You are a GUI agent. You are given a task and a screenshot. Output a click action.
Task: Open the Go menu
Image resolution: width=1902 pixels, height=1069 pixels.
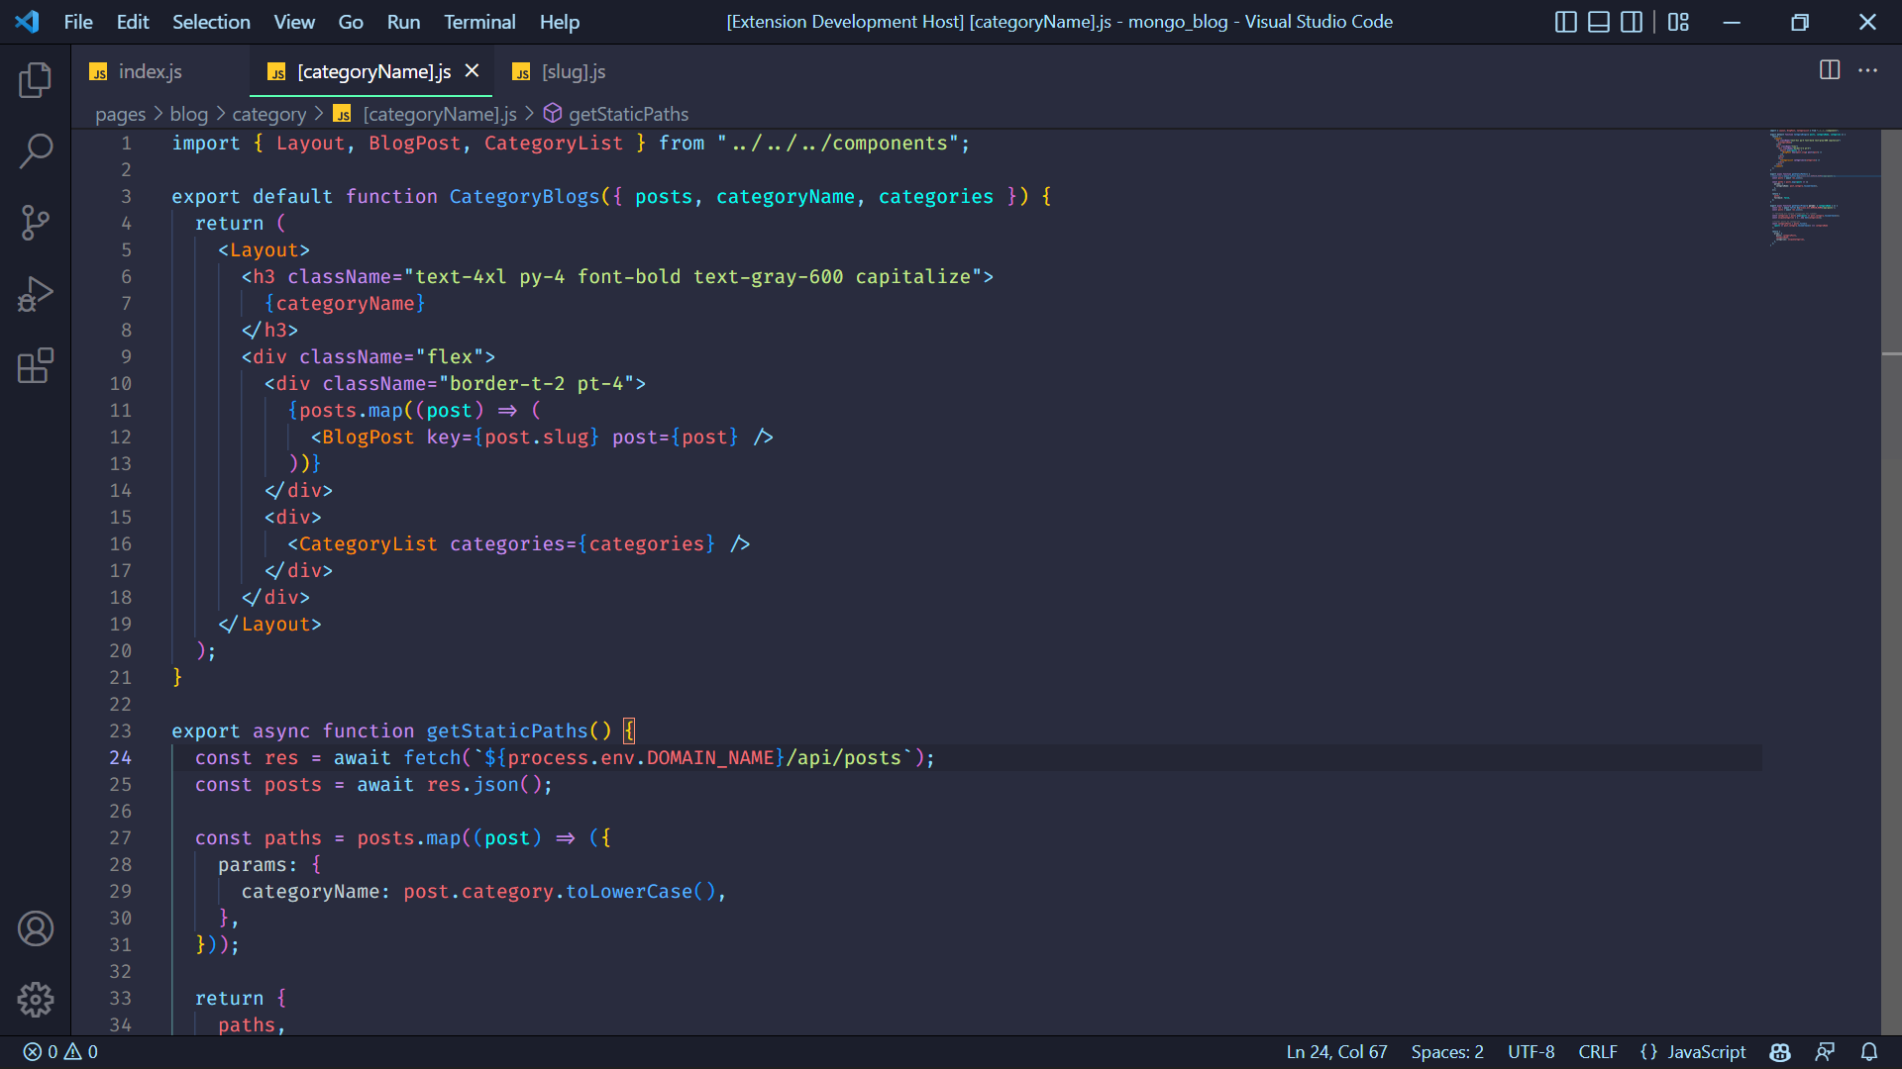point(351,22)
